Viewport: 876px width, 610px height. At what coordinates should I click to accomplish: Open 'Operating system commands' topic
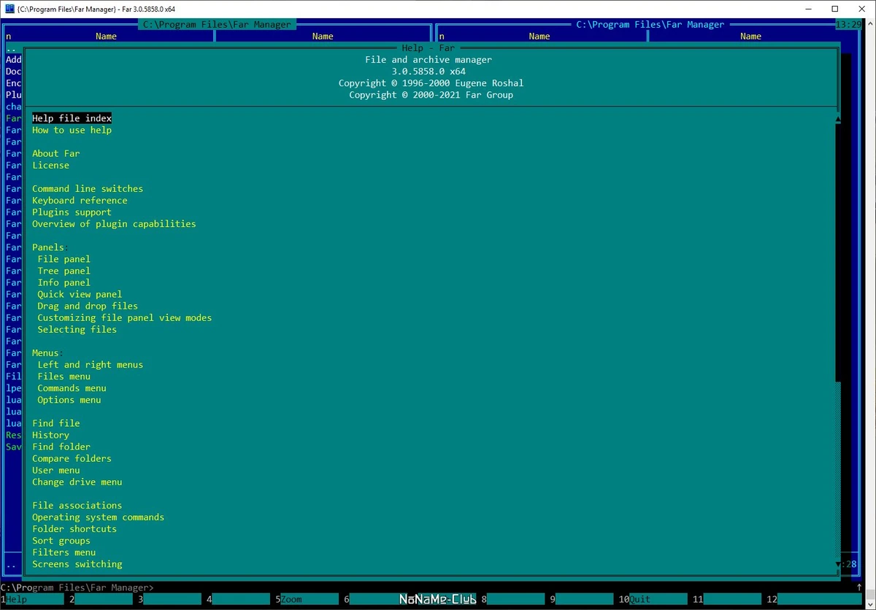pyautogui.click(x=98, y=517)
